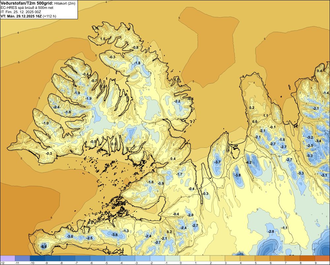Viewport: 330px width, 265px height.
Task: Click the '-0.7' temperature label
Action: point(94,81)
